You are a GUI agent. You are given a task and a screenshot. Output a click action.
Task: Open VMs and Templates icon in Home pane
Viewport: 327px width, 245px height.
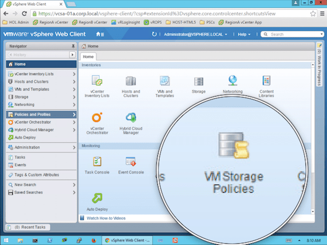pyautogui.click(x=165, y=80)
